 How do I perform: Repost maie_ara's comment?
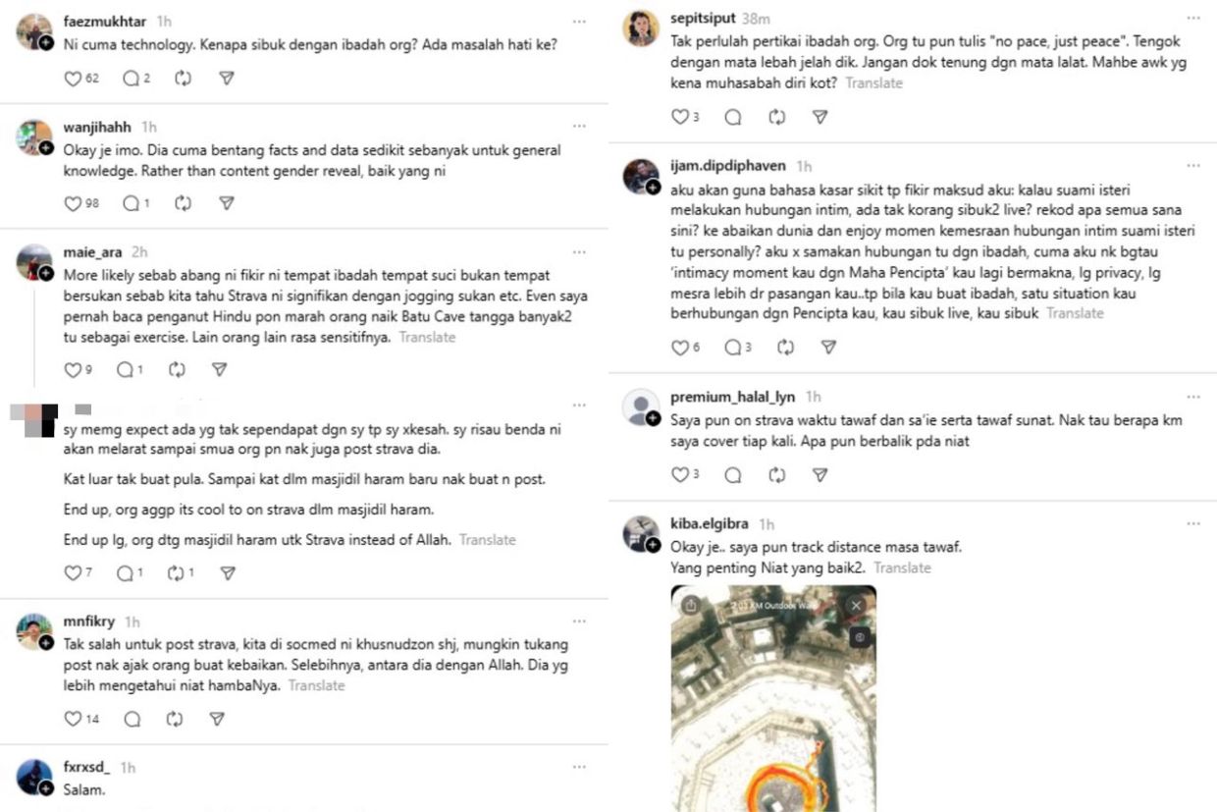pyautogui.click(x=177, y=370)
